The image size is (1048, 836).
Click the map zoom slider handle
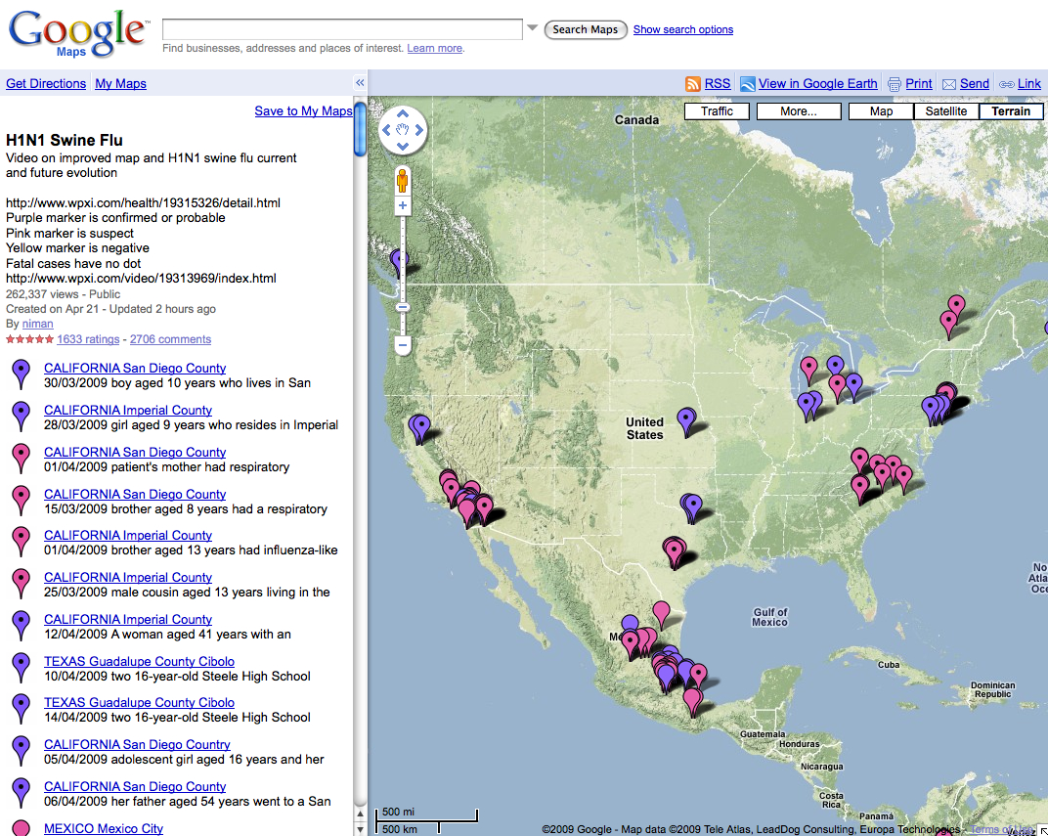(x=403, y=307)
